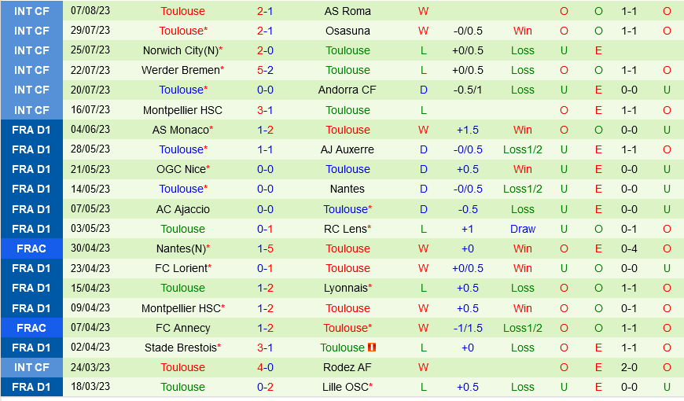Click the 5-2 score against Werder Bremen

tap(265, 70)
